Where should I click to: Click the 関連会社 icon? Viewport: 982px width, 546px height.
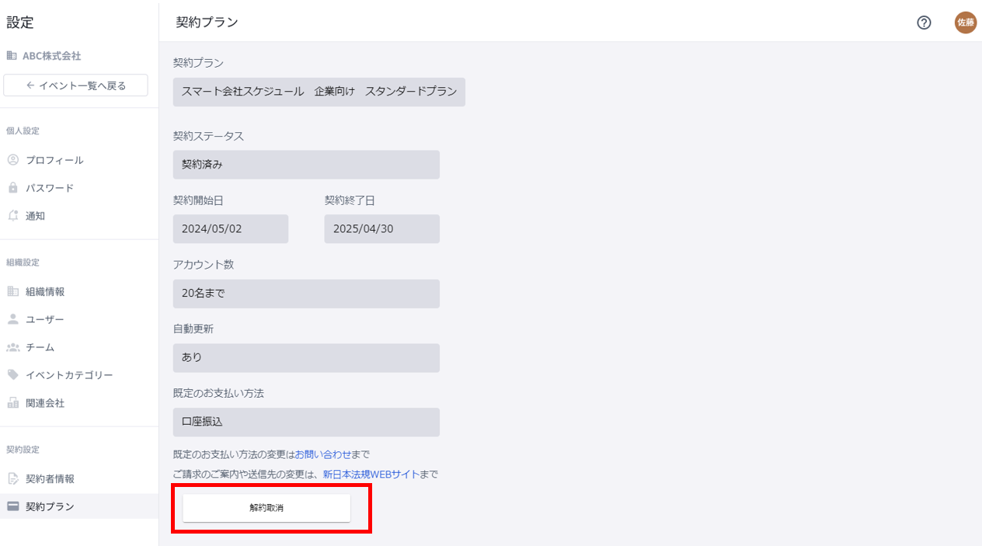(12, 403)
